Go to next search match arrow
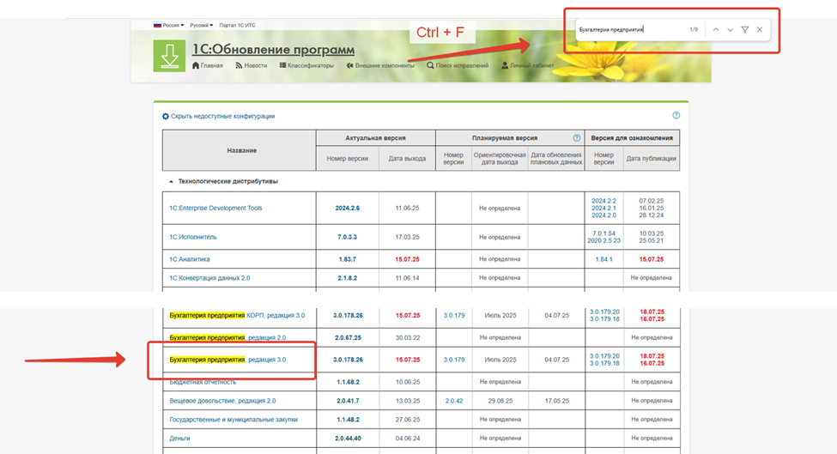Image resolution: width=837 pixels, height=454 pixels. (x=731, y=30)
